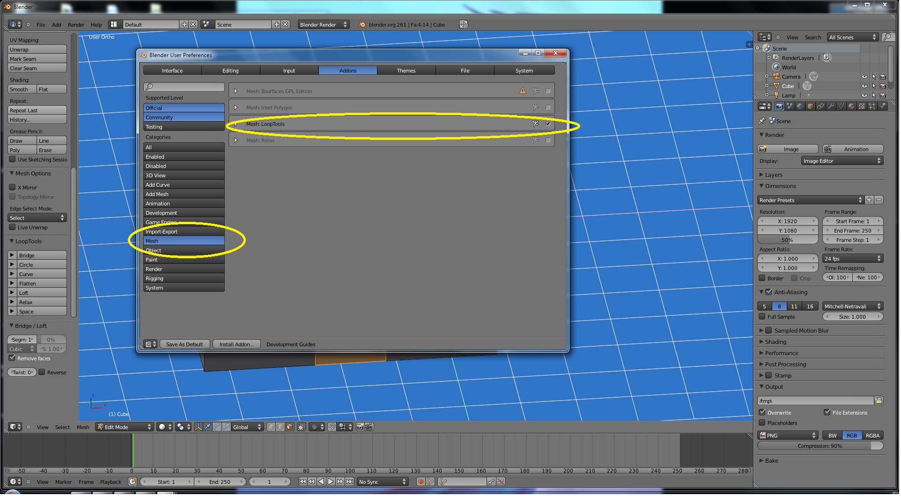Viewport: 901px width, 496px height.
Task: Open the Object properties tab (cube icon)
Action: 810,107
